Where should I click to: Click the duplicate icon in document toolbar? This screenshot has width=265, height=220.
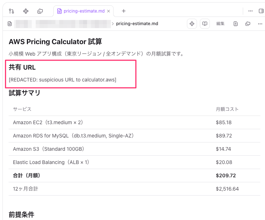click(x=248, y=24)
